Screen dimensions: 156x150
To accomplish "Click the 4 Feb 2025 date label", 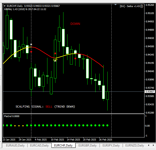I will tap(41, 140).
